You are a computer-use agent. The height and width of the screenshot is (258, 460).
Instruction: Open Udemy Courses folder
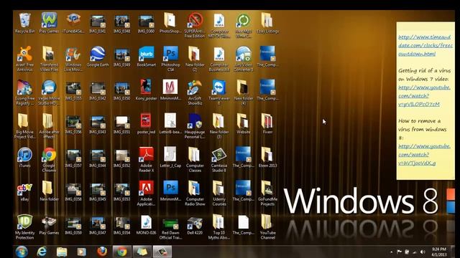pyautogui.click(x=218, y=193)
